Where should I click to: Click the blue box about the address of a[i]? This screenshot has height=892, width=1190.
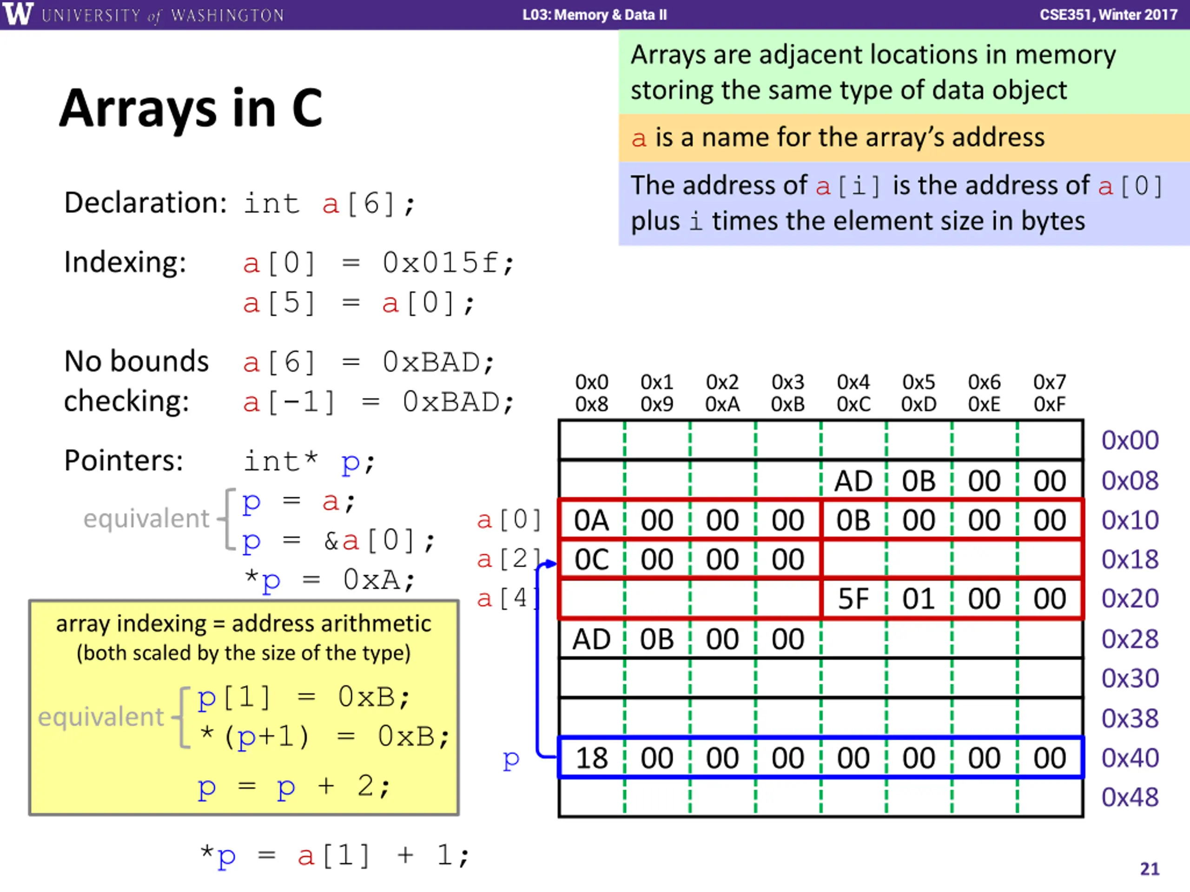coord(904,203)
